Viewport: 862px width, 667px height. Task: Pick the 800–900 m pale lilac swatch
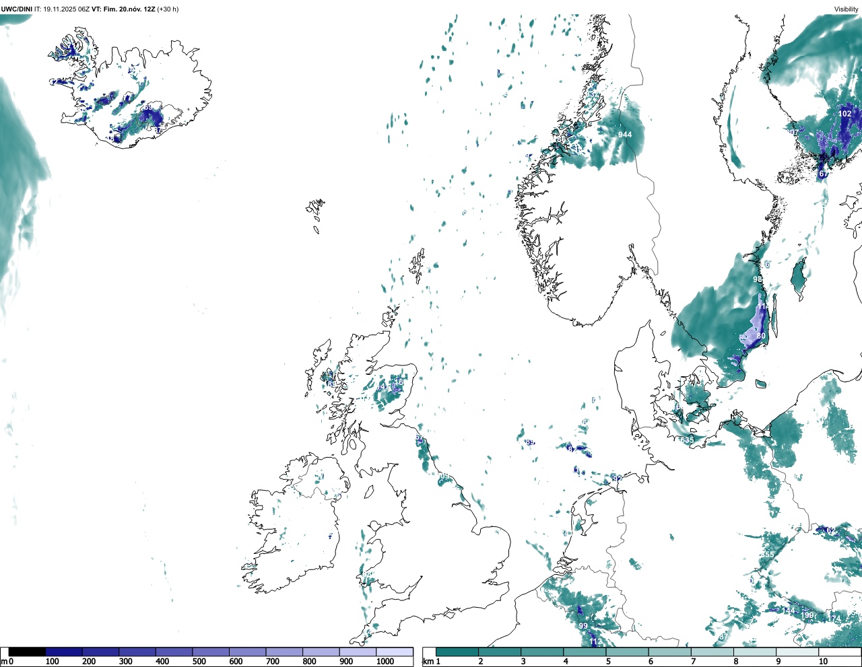tap(321, 652)
